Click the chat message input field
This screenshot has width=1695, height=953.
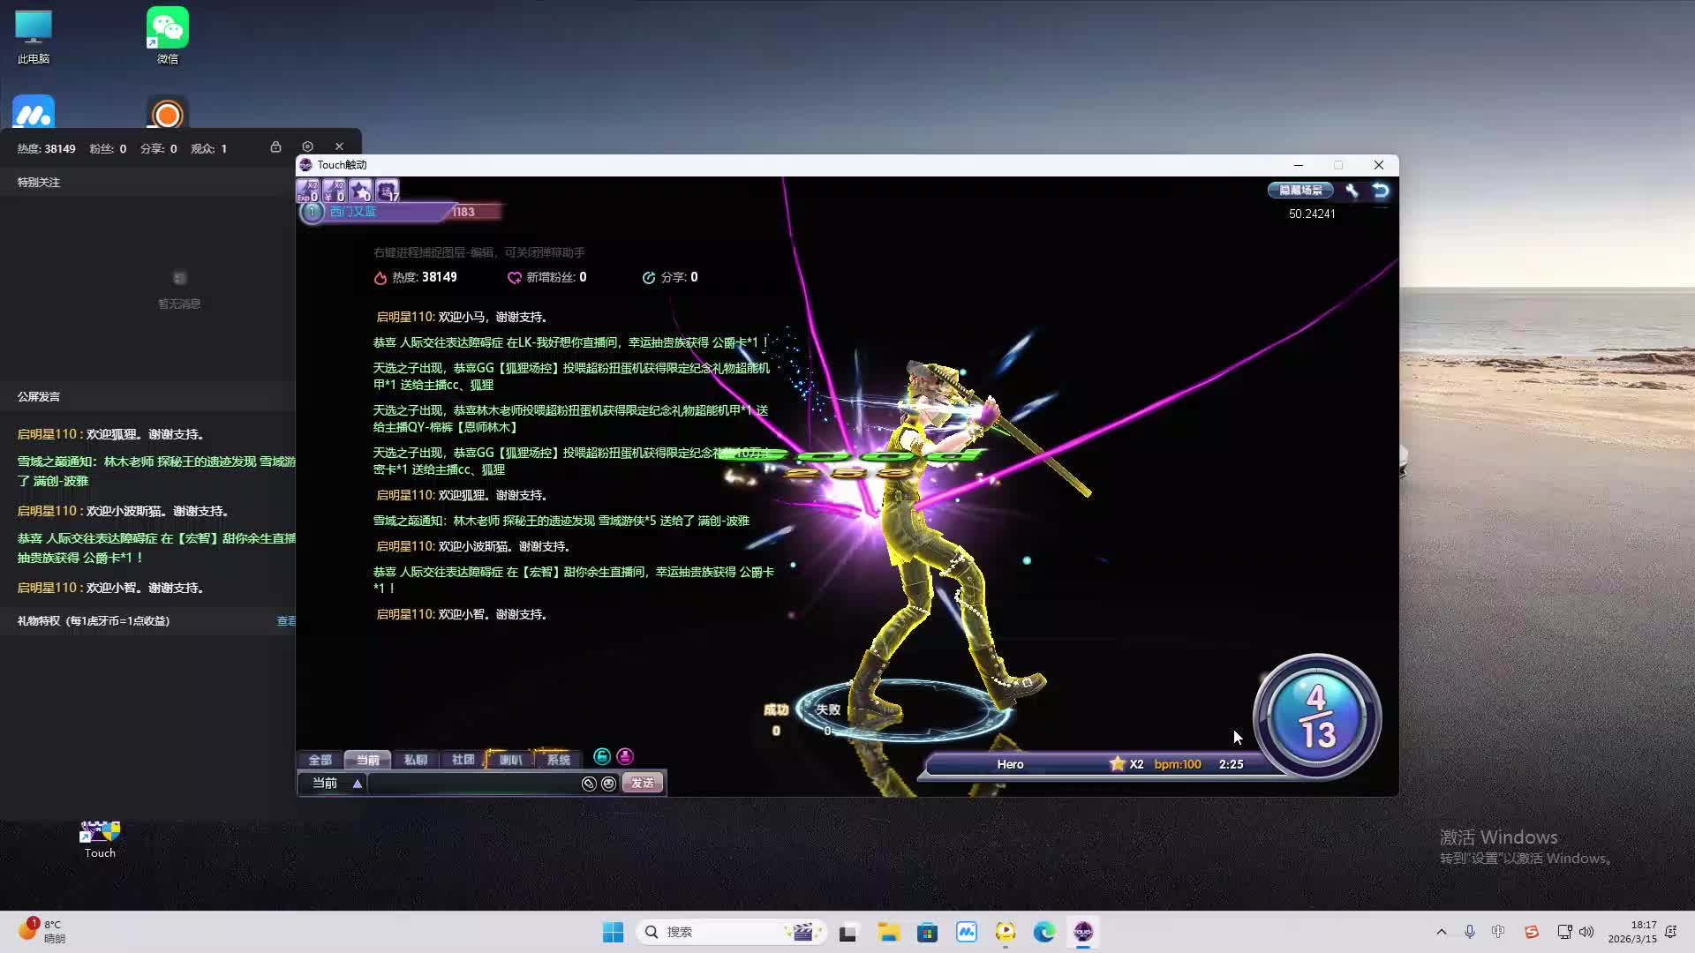tap(472, 784)
